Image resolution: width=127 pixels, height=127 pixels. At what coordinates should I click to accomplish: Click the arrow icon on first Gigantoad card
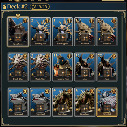[x=10, y=91]
